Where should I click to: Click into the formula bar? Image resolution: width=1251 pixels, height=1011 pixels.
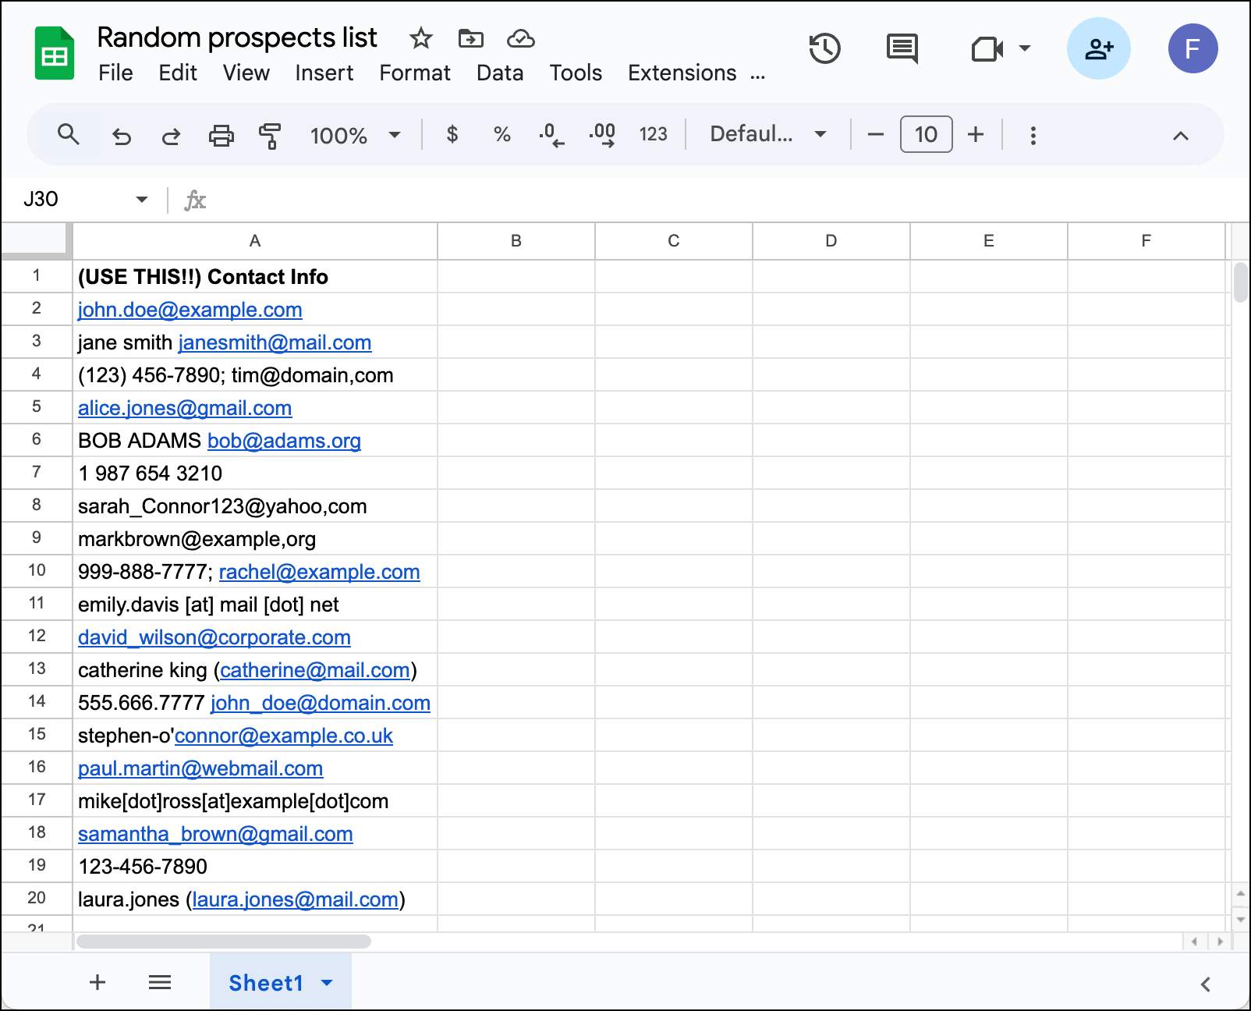tap(725, 200)
